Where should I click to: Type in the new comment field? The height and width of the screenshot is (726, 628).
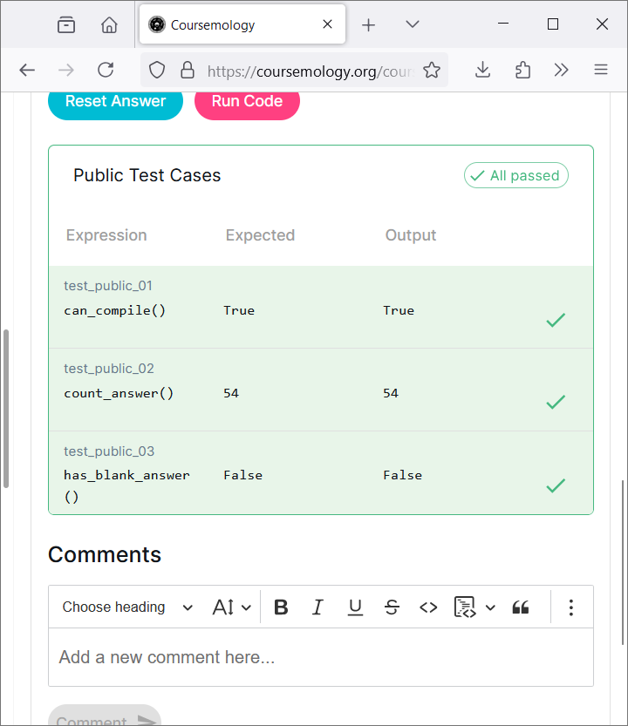tap(320, 657)
